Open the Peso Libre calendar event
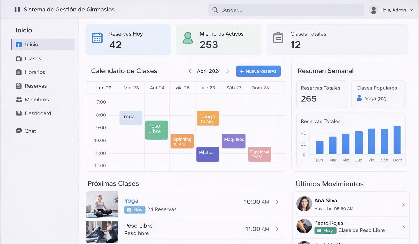The width and height of the screenshot is (419, 244). (157, 130)
